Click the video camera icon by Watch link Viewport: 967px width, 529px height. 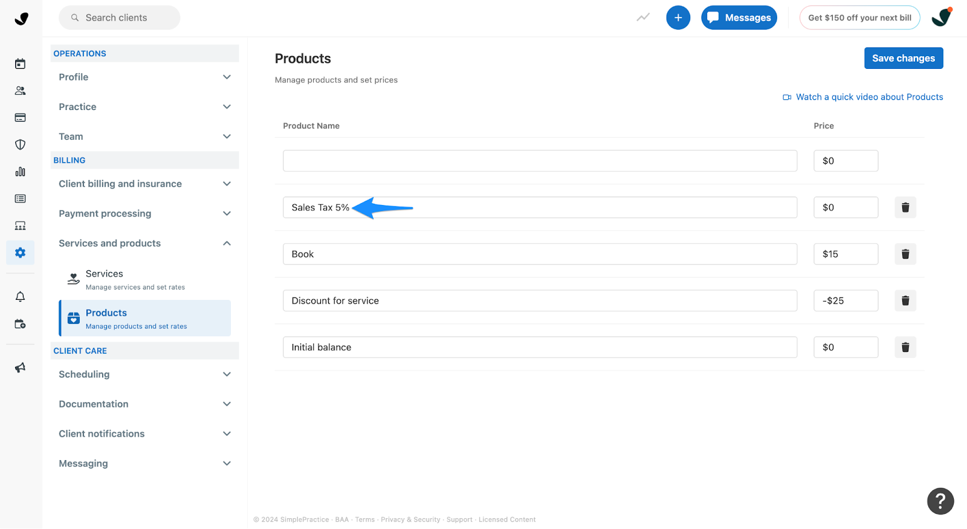pos(787,97)
